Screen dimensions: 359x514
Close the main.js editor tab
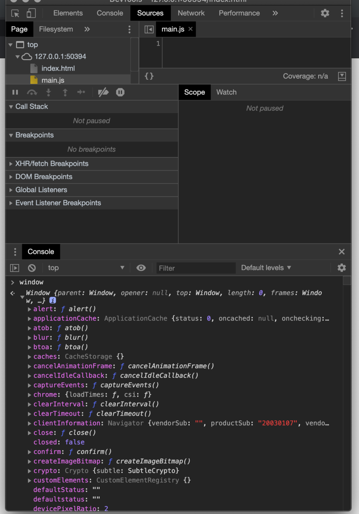click(191, 29)
